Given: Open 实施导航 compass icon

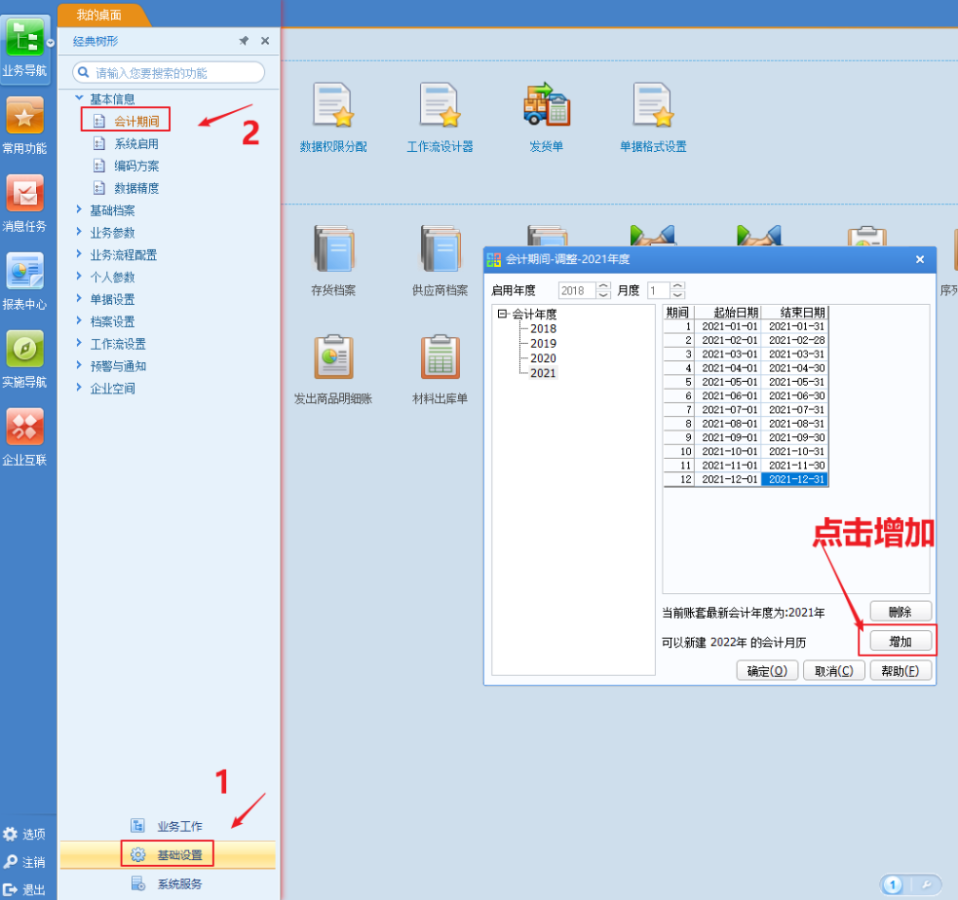Looking at the screenshot, I should (x=24, y=357).
